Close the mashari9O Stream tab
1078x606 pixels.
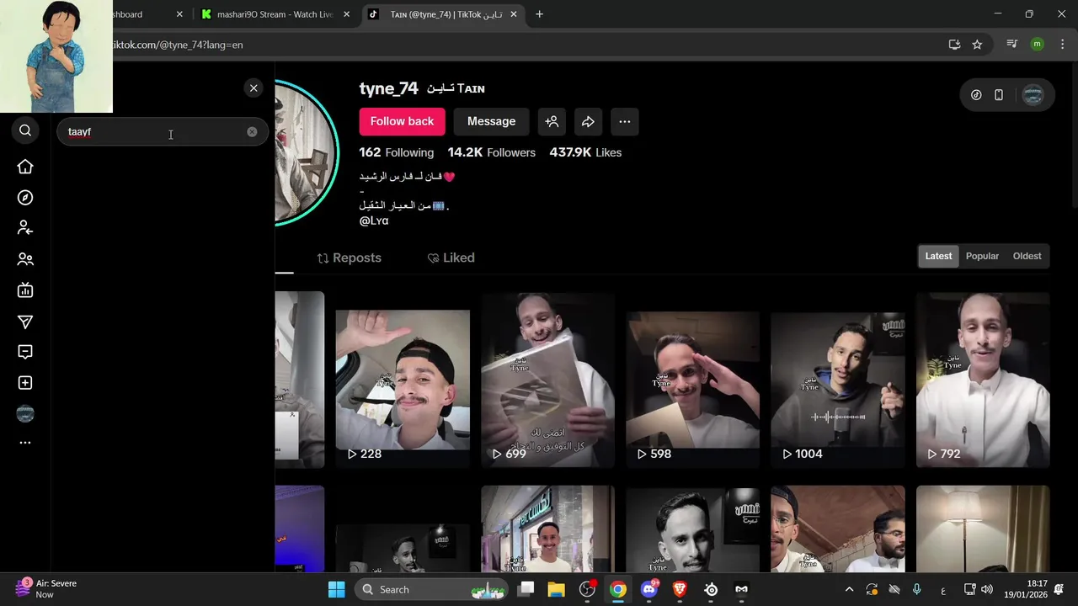pos(346,14)
